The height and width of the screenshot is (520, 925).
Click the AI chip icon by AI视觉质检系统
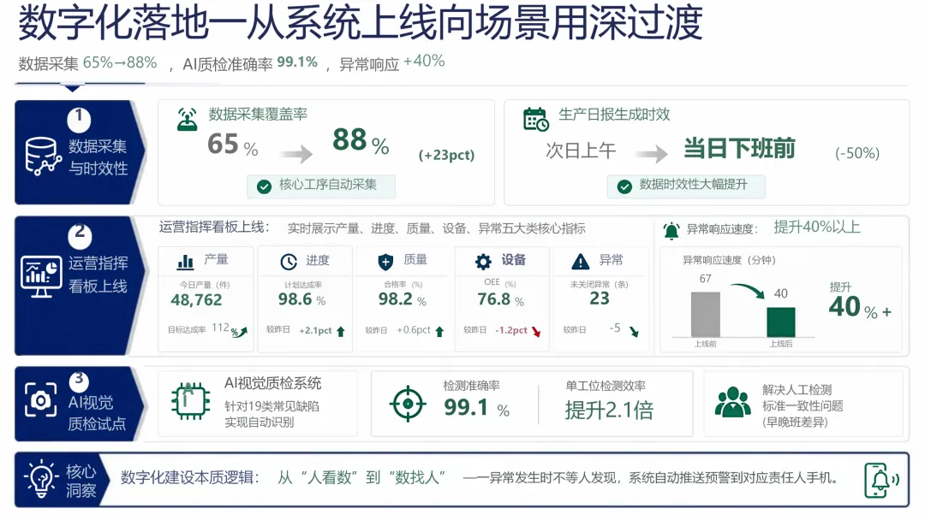[x=190, y=401]
